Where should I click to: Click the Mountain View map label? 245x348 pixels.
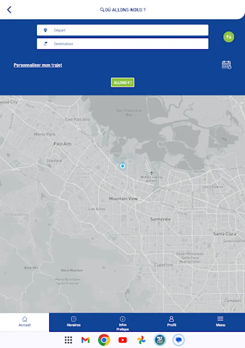coord(123,199)
